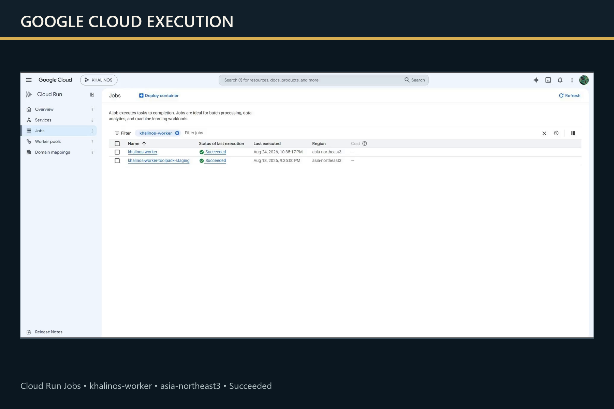This screenshot has width=614, height=409.
Task: Select all jobs header checkbox
Action: click(x=117, y=144)
